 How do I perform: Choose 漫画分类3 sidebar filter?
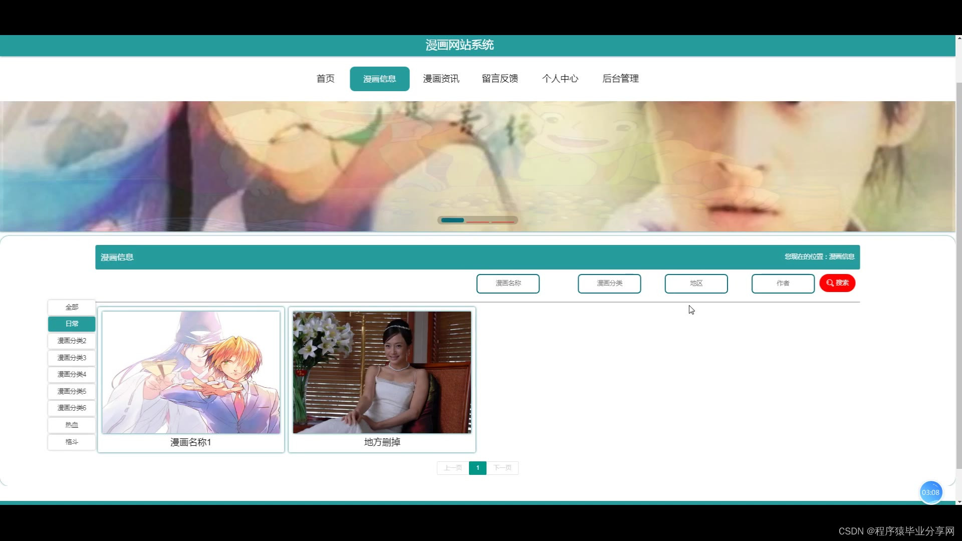(x=72, y=358)
